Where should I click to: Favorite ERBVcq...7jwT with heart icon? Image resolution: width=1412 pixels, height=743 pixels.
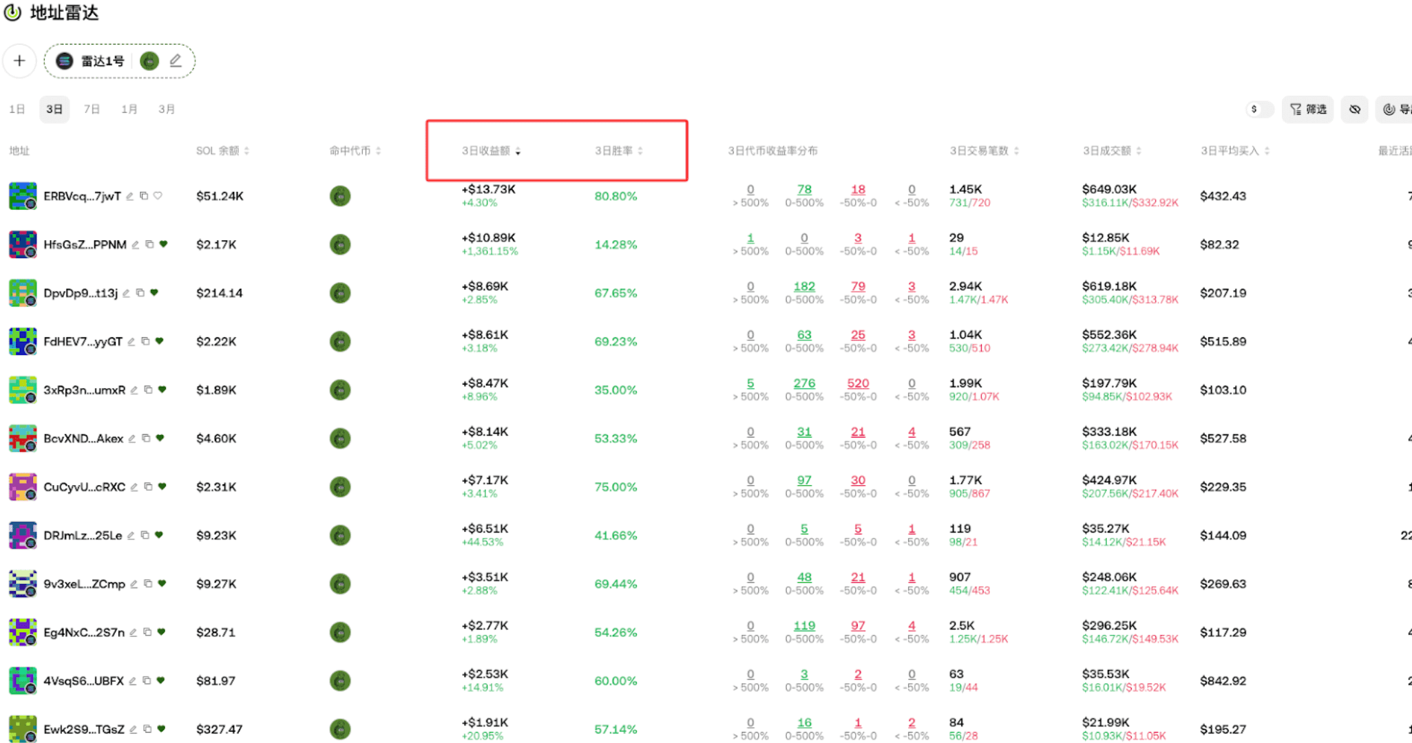(158, 196)
